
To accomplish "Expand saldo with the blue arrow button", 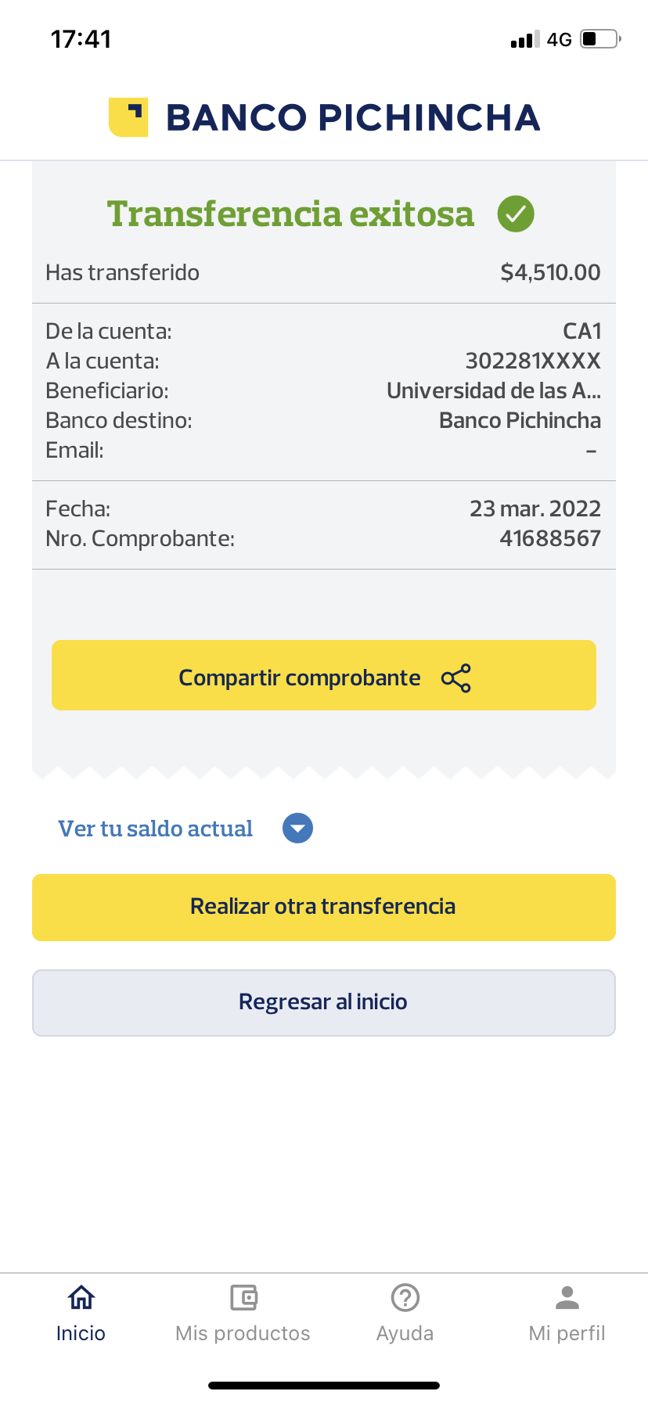I will point(297,829).
